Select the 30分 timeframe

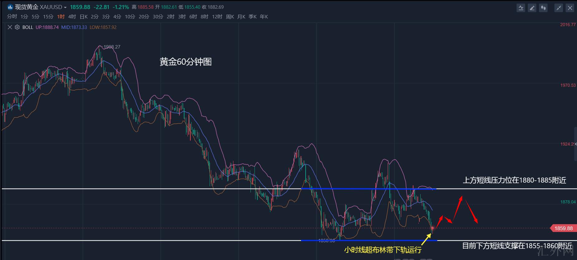tap(158, 17)
